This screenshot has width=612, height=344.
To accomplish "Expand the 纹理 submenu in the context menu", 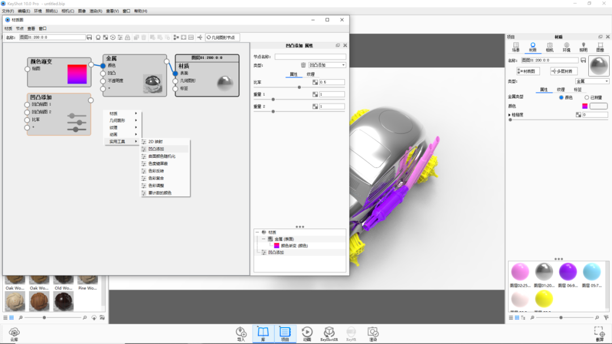I will pyautogui.click(x=122, y=127).
